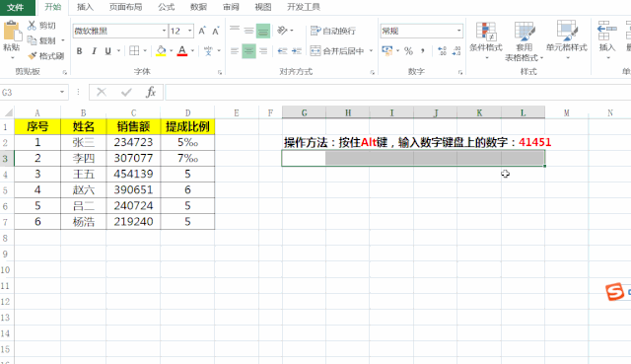Viewport: 631px width, 364px height.
Task: Open the number format dropdown 常规
Action: (458, 31)
